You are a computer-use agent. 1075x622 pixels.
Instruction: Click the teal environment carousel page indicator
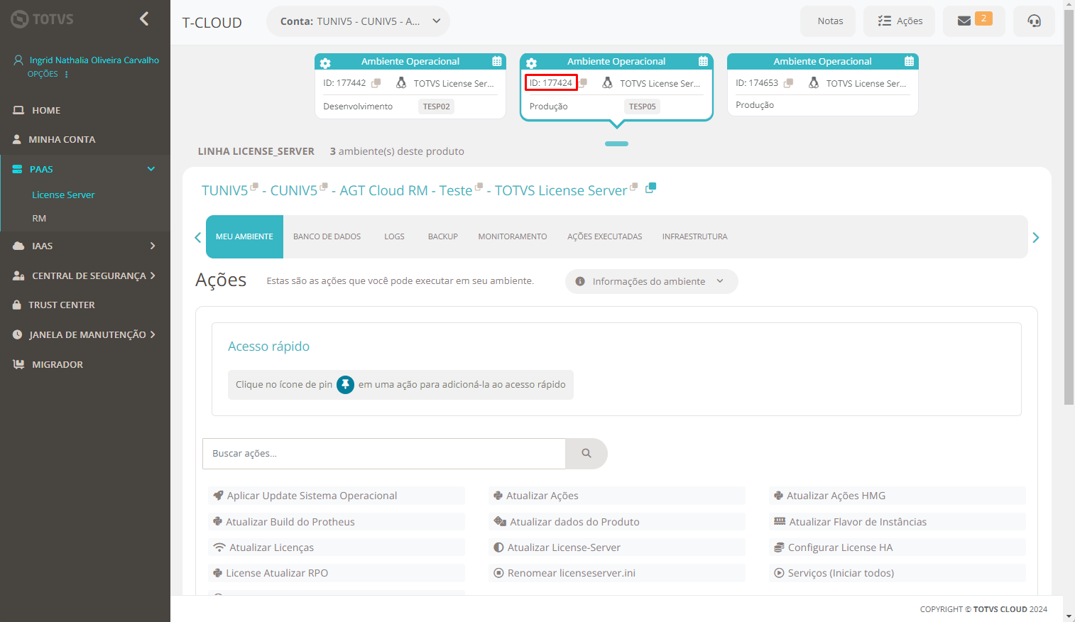pos(616,143)
